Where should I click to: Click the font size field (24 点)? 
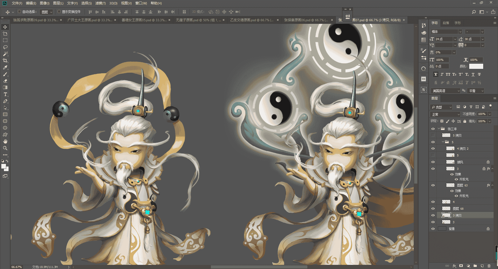pyautogui.click(x=444, y=39)
